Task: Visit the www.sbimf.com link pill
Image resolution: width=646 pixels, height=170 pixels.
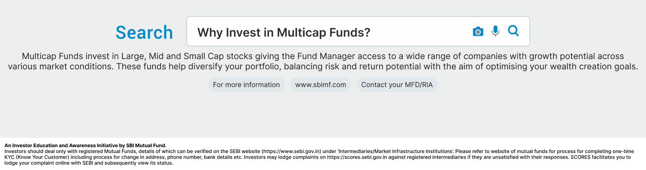Action: pos(321,85)
